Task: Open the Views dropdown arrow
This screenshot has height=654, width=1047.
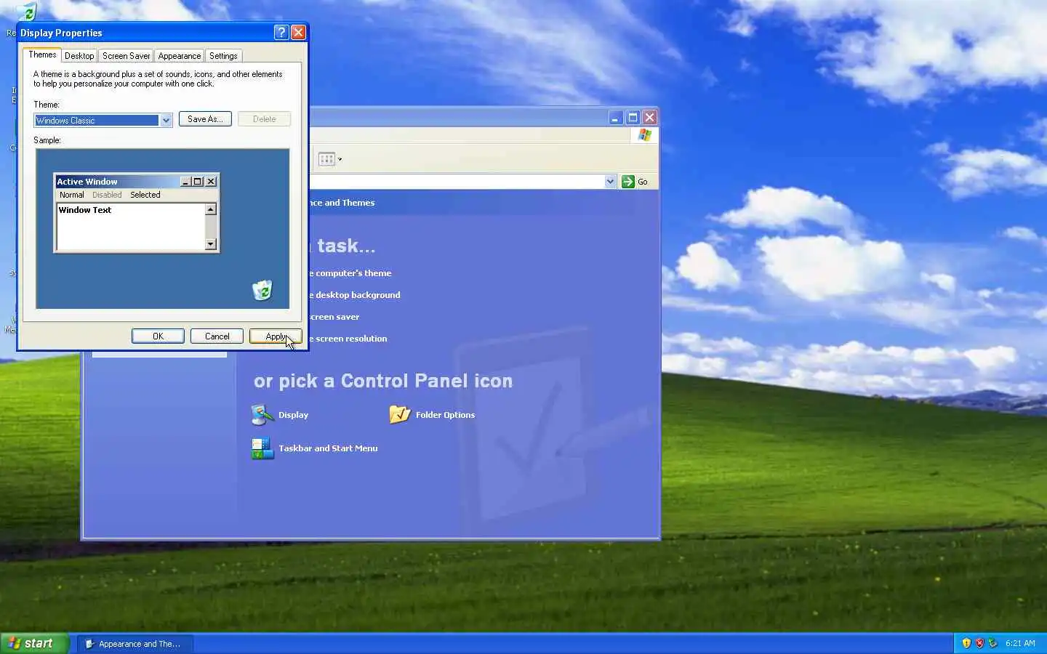Action: pyautogui.click(x=340, y=159)
